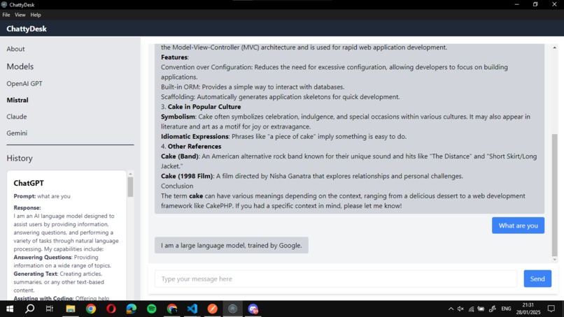
Task: Click the 'Features' bold label
Action: click(x=174, y=57)
